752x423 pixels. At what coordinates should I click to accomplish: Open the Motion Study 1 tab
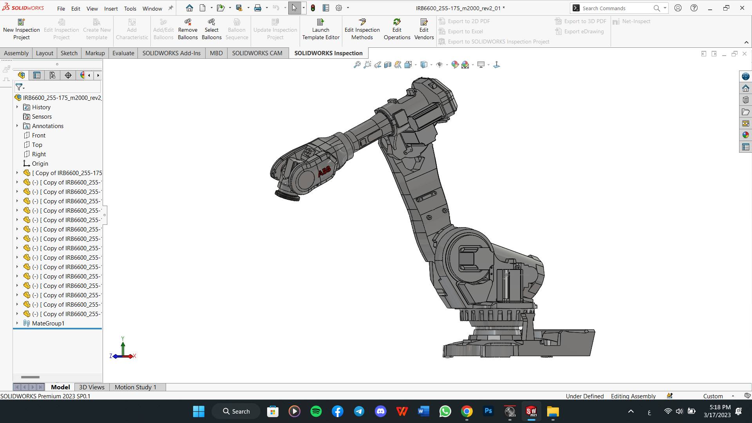[x=136, y=387]
